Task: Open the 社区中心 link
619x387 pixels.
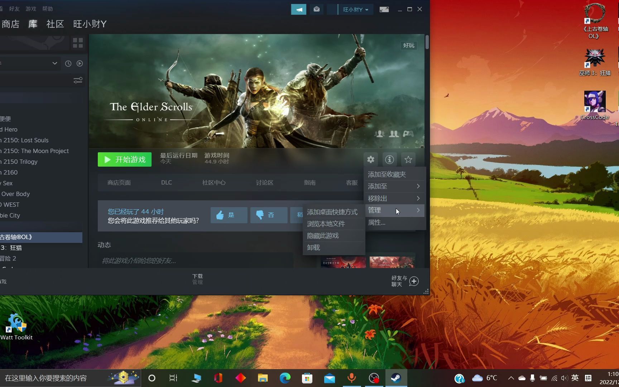Action: [x=214, y=183]
